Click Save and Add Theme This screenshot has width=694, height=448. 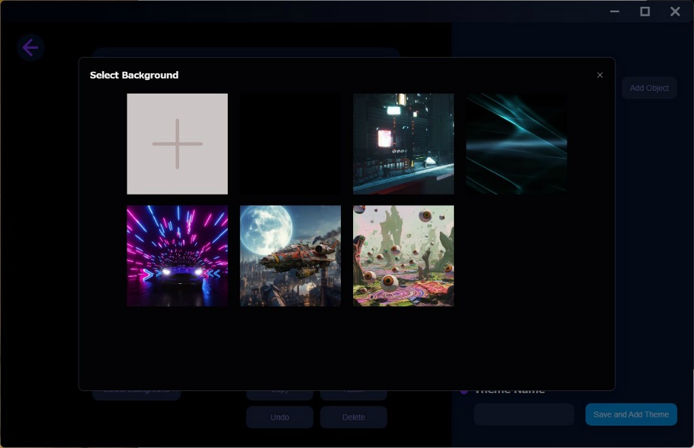tap(630, 414)
